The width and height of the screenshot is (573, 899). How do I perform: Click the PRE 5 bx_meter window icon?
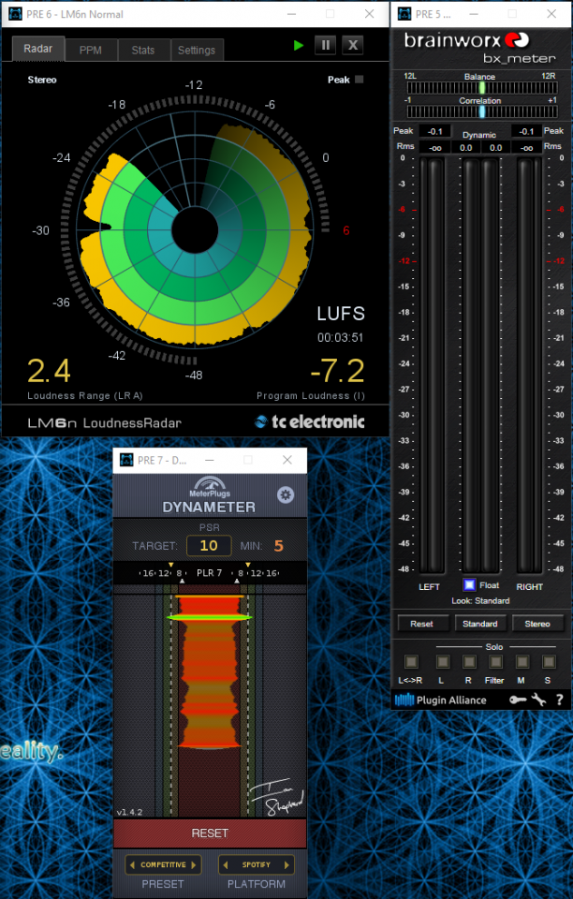[404, 14]
